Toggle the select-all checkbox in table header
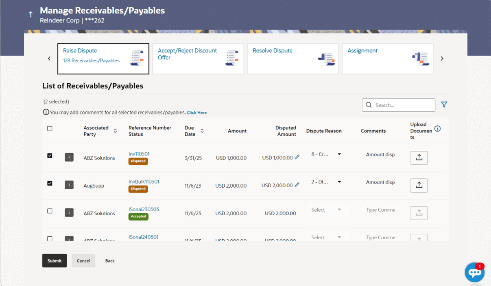 [x=50, y=129]
